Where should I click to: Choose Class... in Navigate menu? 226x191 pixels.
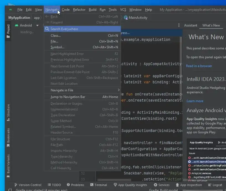click(82, 36)
